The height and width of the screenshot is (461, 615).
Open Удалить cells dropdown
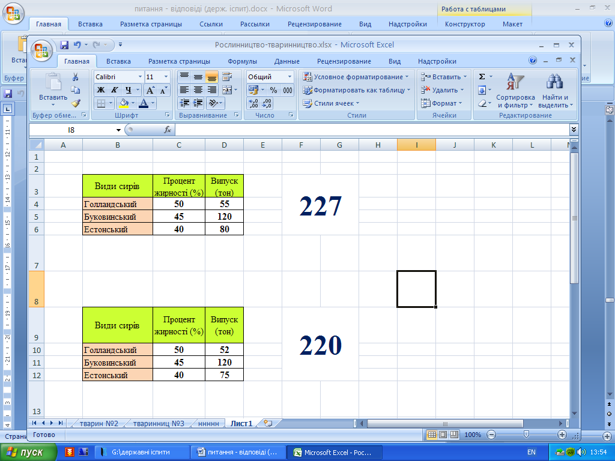(443, 90)
